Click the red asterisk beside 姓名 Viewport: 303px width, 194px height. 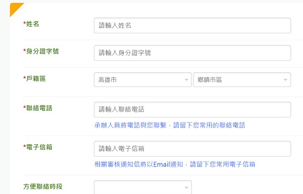click(24, 23)
